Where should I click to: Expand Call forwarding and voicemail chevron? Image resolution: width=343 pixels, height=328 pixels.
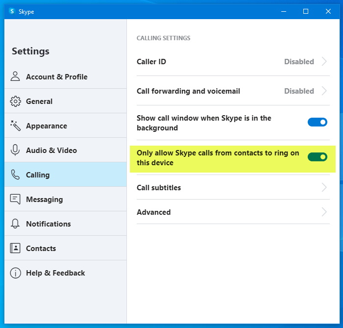[324, 91]
